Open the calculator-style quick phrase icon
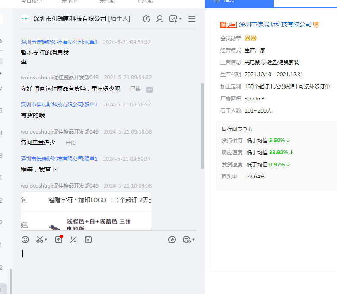 click(x=73, y=240)
